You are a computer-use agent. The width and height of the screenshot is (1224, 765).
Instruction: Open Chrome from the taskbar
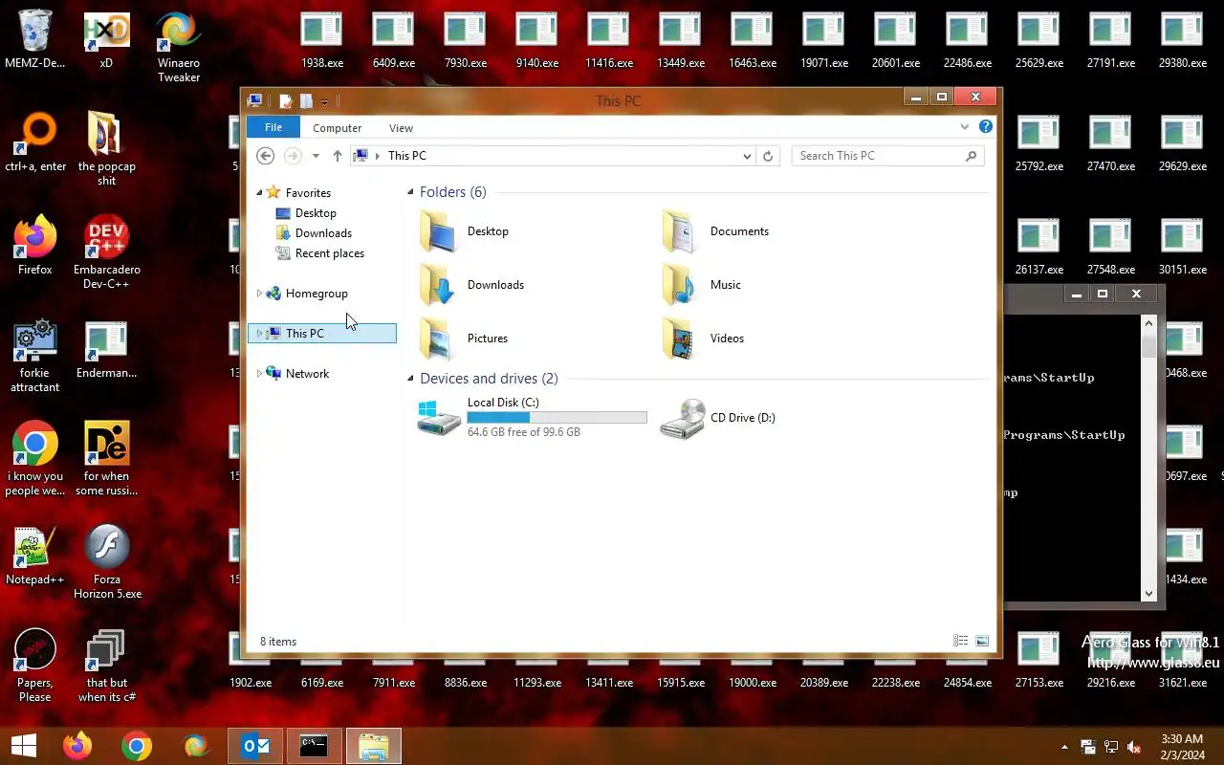(x=137, y=746)
